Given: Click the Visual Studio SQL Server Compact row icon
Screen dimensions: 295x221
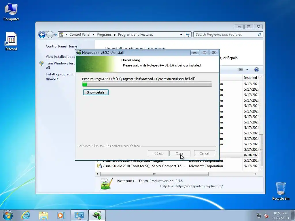Looking at the screenshot, I should pyautogui.click(x=99, y=166).
